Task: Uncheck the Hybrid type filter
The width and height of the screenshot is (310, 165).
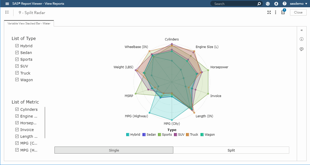Action: pos(17,46)
